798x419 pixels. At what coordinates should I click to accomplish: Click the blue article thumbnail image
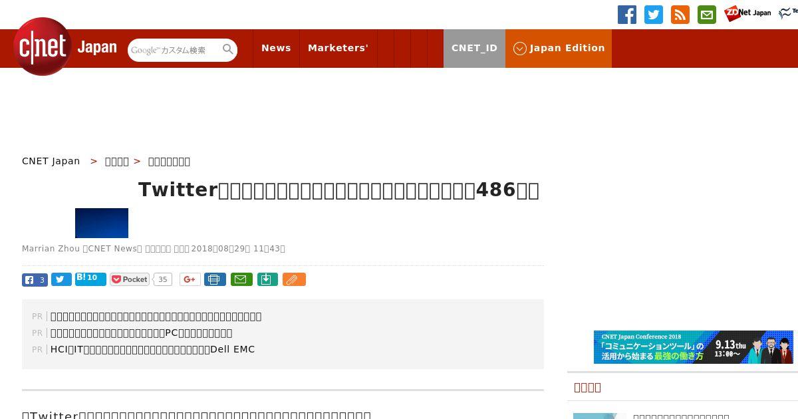point(102,223)
